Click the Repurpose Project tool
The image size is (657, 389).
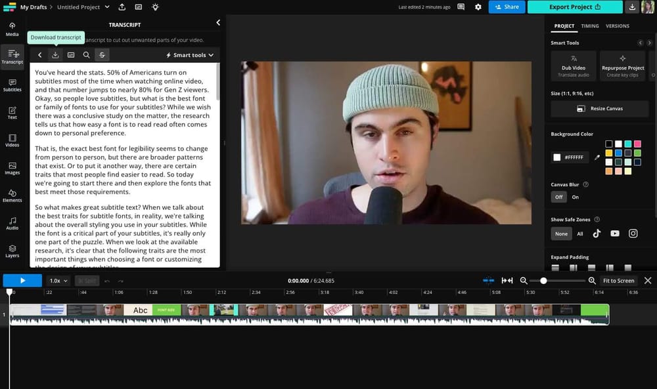[622, 65]
